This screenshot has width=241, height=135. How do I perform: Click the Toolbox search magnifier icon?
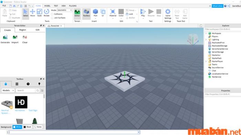pyautogui.click(x=38, y=90)
